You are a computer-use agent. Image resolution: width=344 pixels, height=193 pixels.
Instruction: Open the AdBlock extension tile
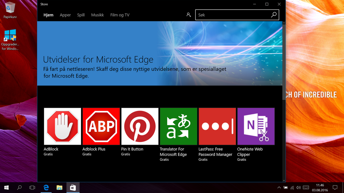coord(62,126)
